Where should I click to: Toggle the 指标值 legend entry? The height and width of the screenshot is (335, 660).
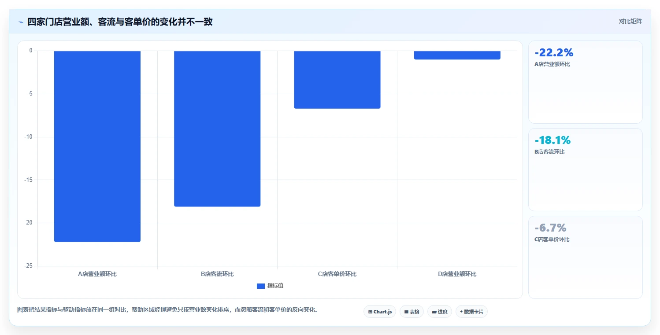[270, 286]
